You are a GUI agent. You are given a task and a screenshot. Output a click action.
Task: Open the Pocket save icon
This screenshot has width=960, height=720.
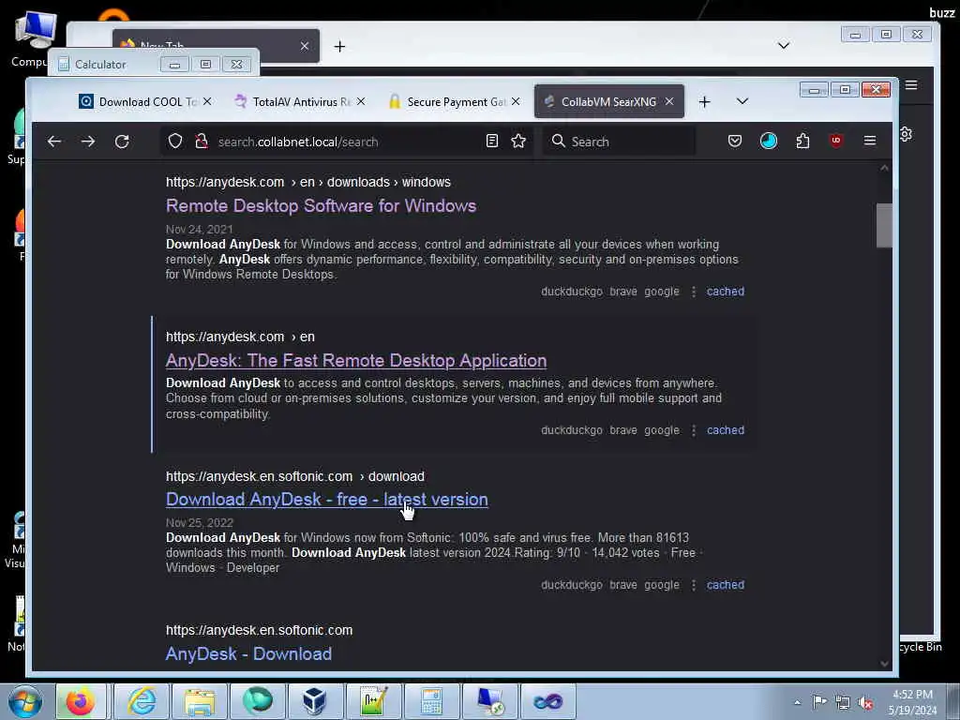click(735, 142)
